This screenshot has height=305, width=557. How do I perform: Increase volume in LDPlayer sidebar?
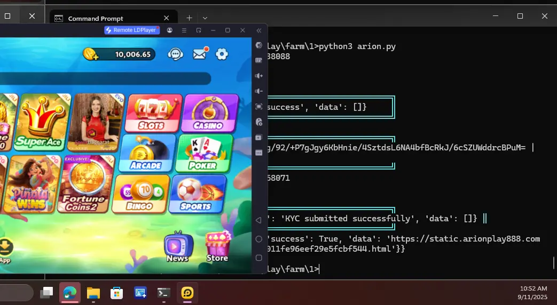coord(259,76)
